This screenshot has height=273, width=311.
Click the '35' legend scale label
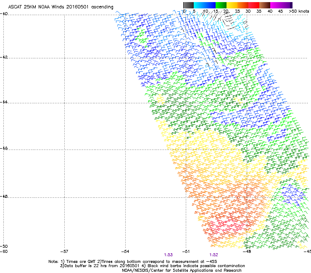(x=259, y=11)
